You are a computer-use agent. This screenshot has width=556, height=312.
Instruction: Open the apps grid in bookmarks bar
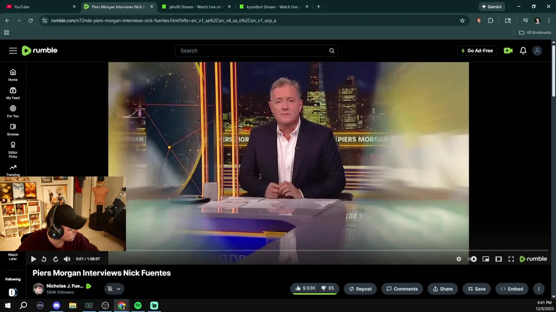pos(7,32)
